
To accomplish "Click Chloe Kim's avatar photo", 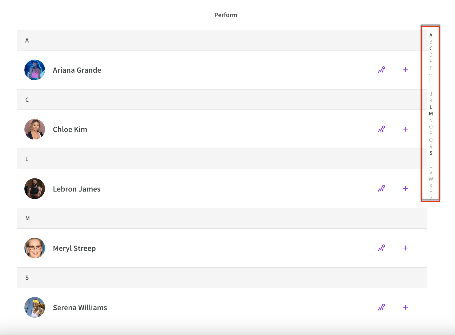I will [x=35, y=129].
